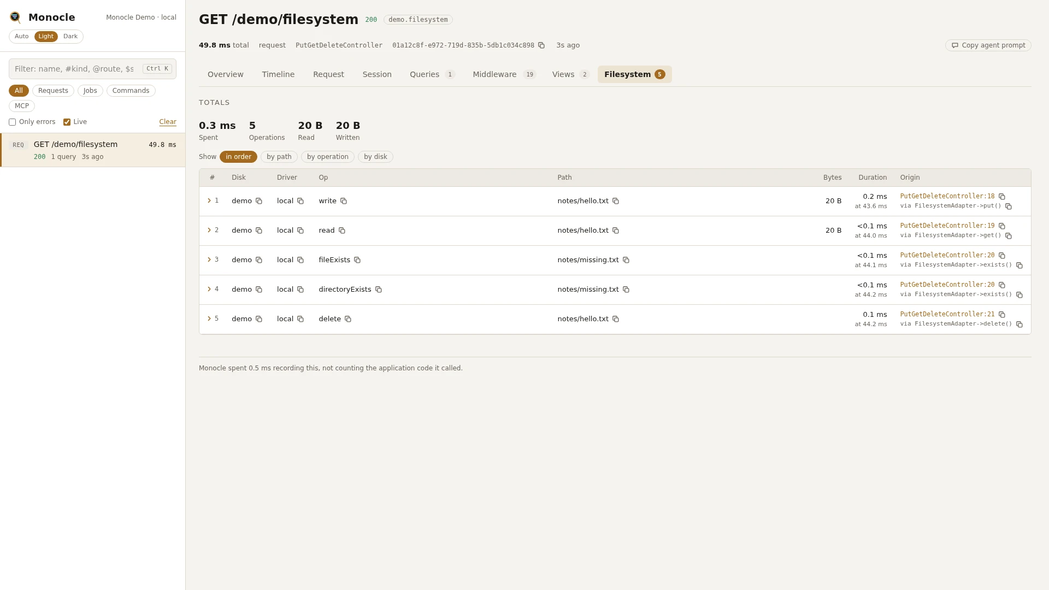The width and height of the screenshot is (1049, 590).
Task: Expand row 5 delete operation
Action: pos(209,319)
